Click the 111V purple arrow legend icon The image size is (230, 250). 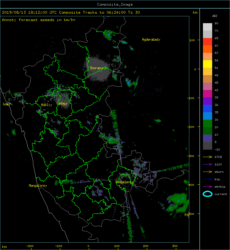[207, 164]
